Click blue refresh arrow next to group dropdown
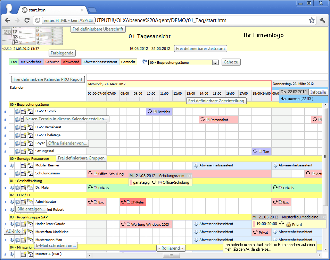The image size is (330, 260). [x=145, y=62]
